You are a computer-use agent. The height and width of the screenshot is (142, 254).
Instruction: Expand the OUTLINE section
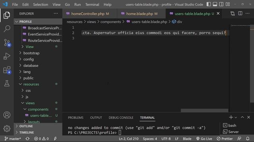(x=38, y=126)
